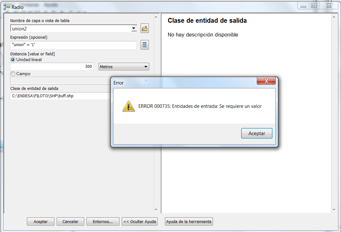Open folder browse icon next to union2
The image size is (341, 232).
pos(145,28)
